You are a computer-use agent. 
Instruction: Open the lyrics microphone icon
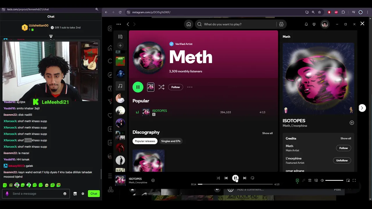[x=303, y=180]
